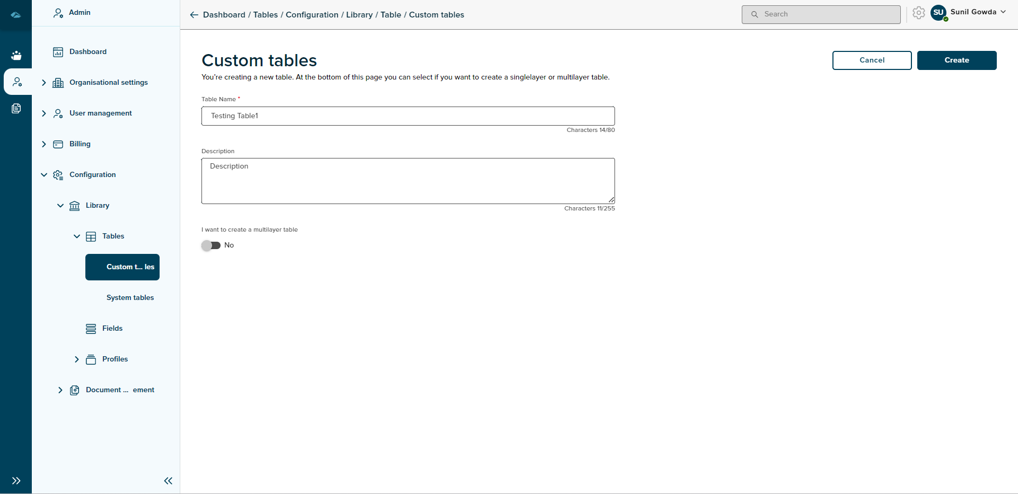Click the settings gear icon in header
1018x494 pixels.
(919, 13)
